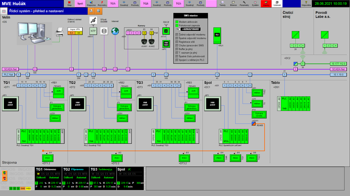Viewport: 350px width, 196px height.
Task: Click the Bilance toolbar icon
Action: [x=233, y=4]
